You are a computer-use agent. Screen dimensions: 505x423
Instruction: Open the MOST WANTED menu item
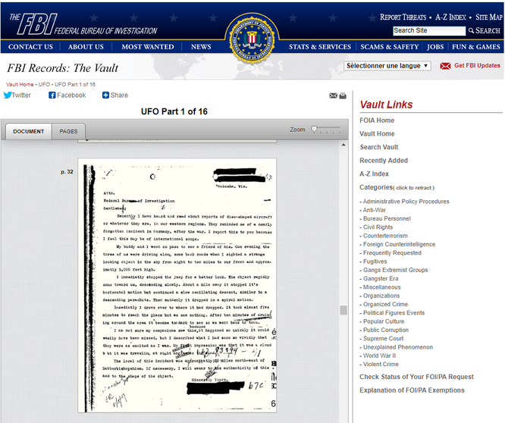tap(148, 47)
